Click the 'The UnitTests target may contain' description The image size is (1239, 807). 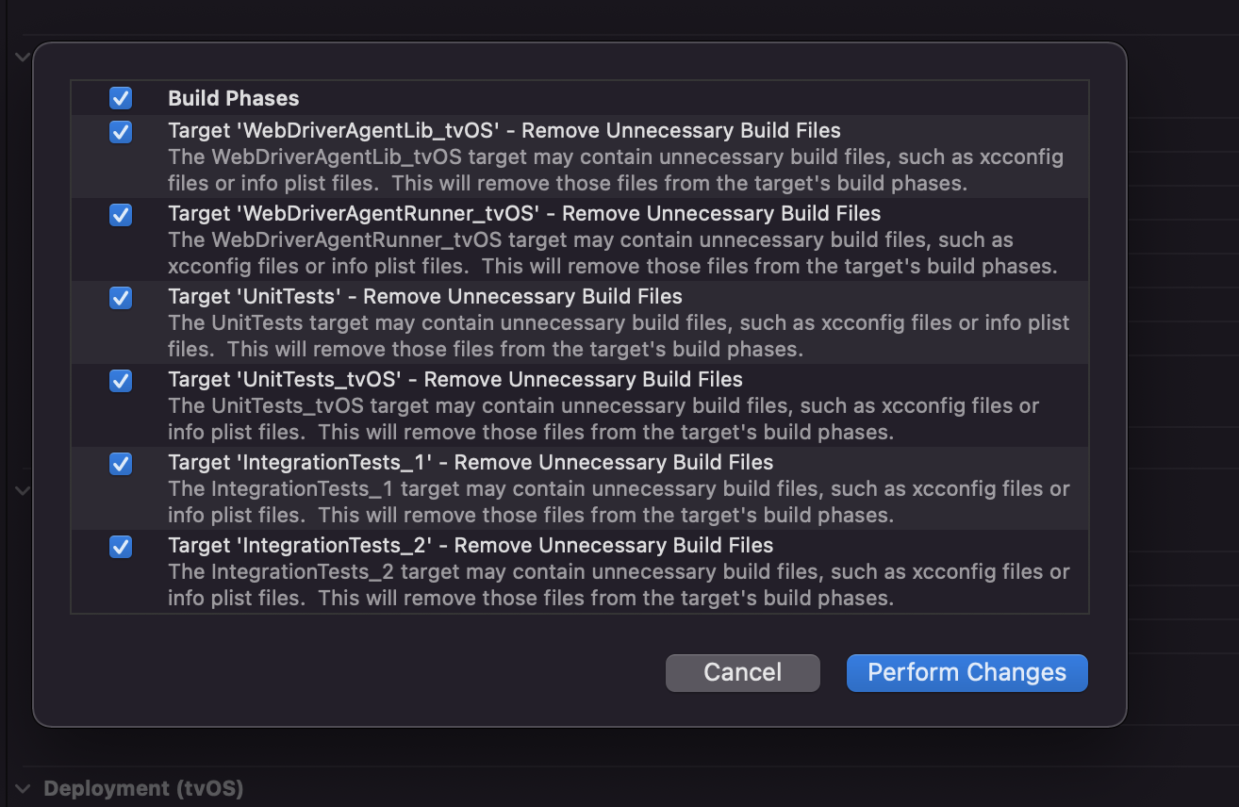pos(619,336)
